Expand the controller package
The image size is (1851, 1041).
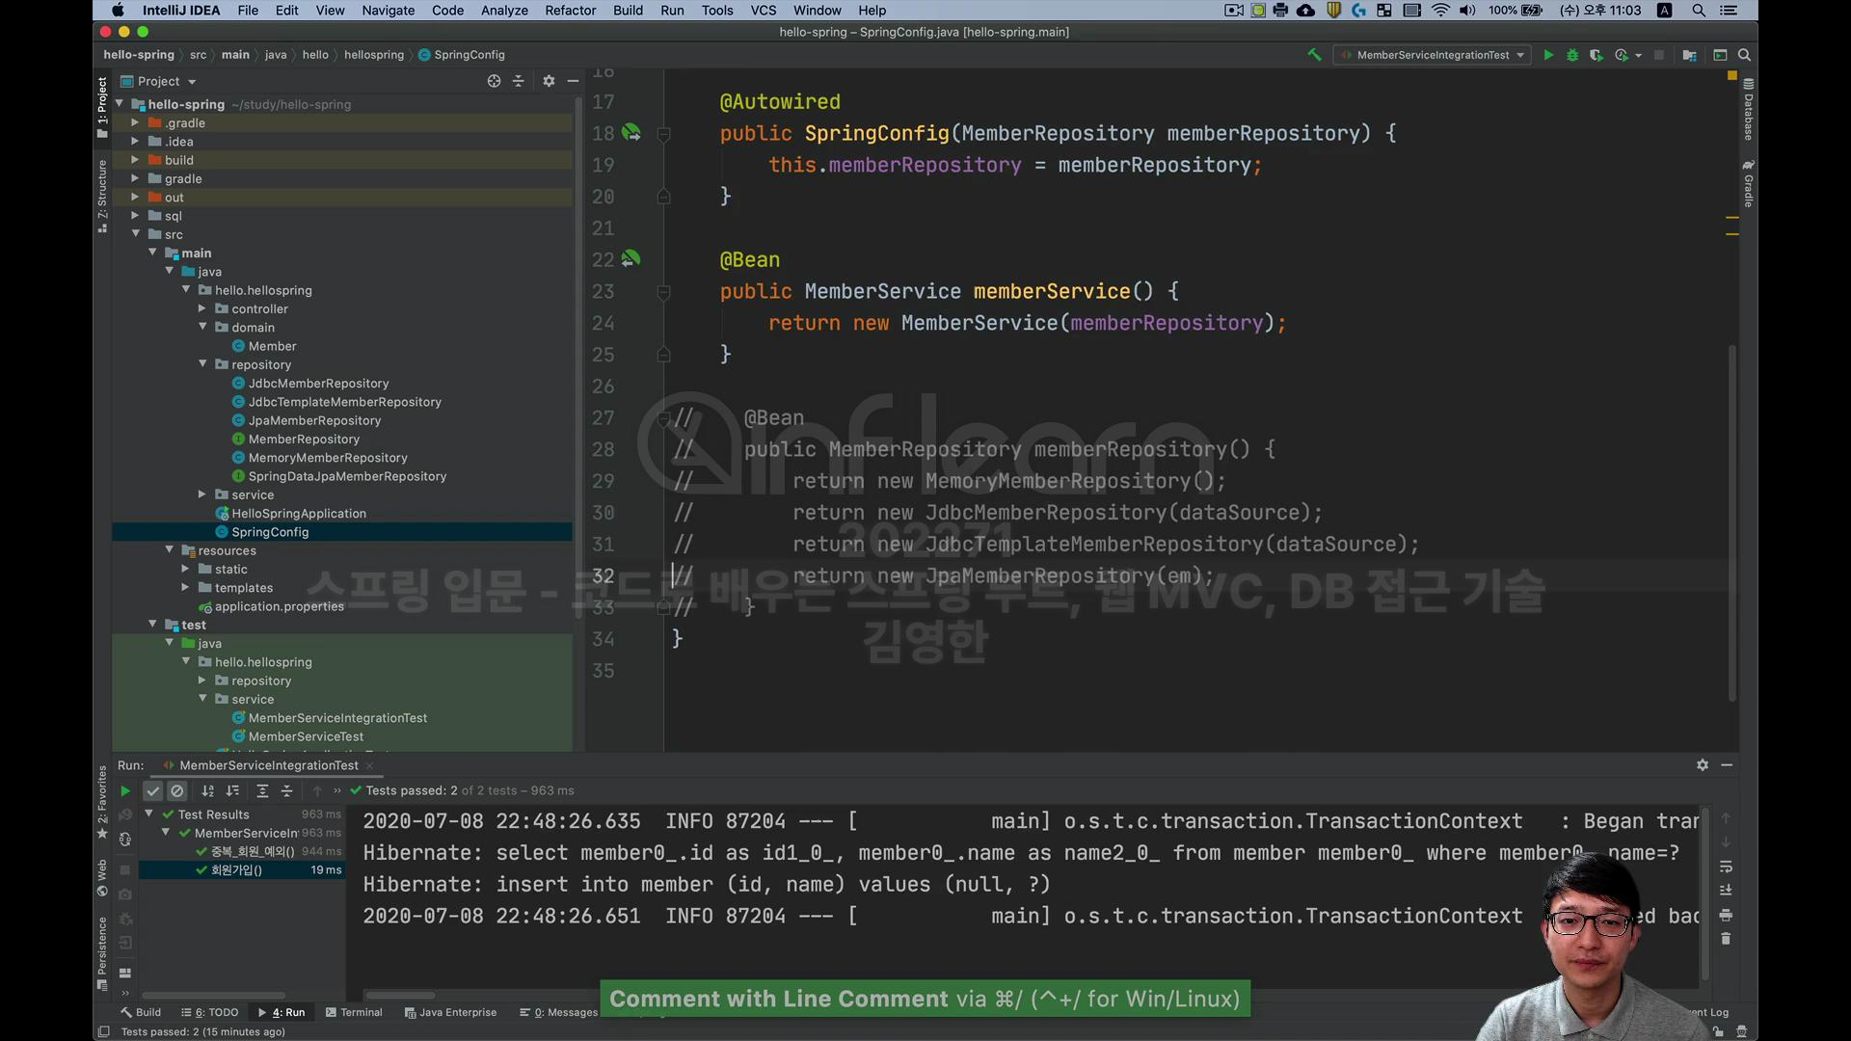click(202, 308)
